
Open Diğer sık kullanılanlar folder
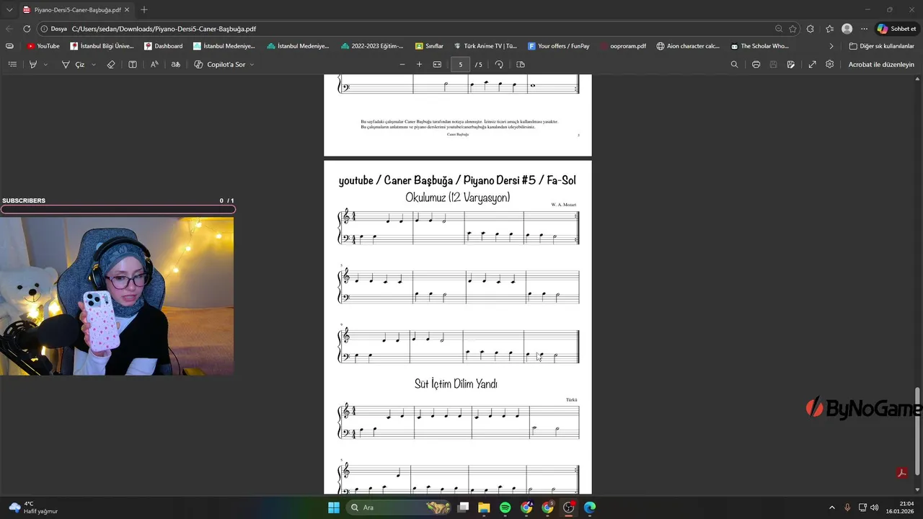(881, 46)
